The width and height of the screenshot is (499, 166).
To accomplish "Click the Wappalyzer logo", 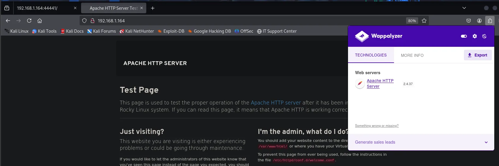I will click(x=379, y=36).
